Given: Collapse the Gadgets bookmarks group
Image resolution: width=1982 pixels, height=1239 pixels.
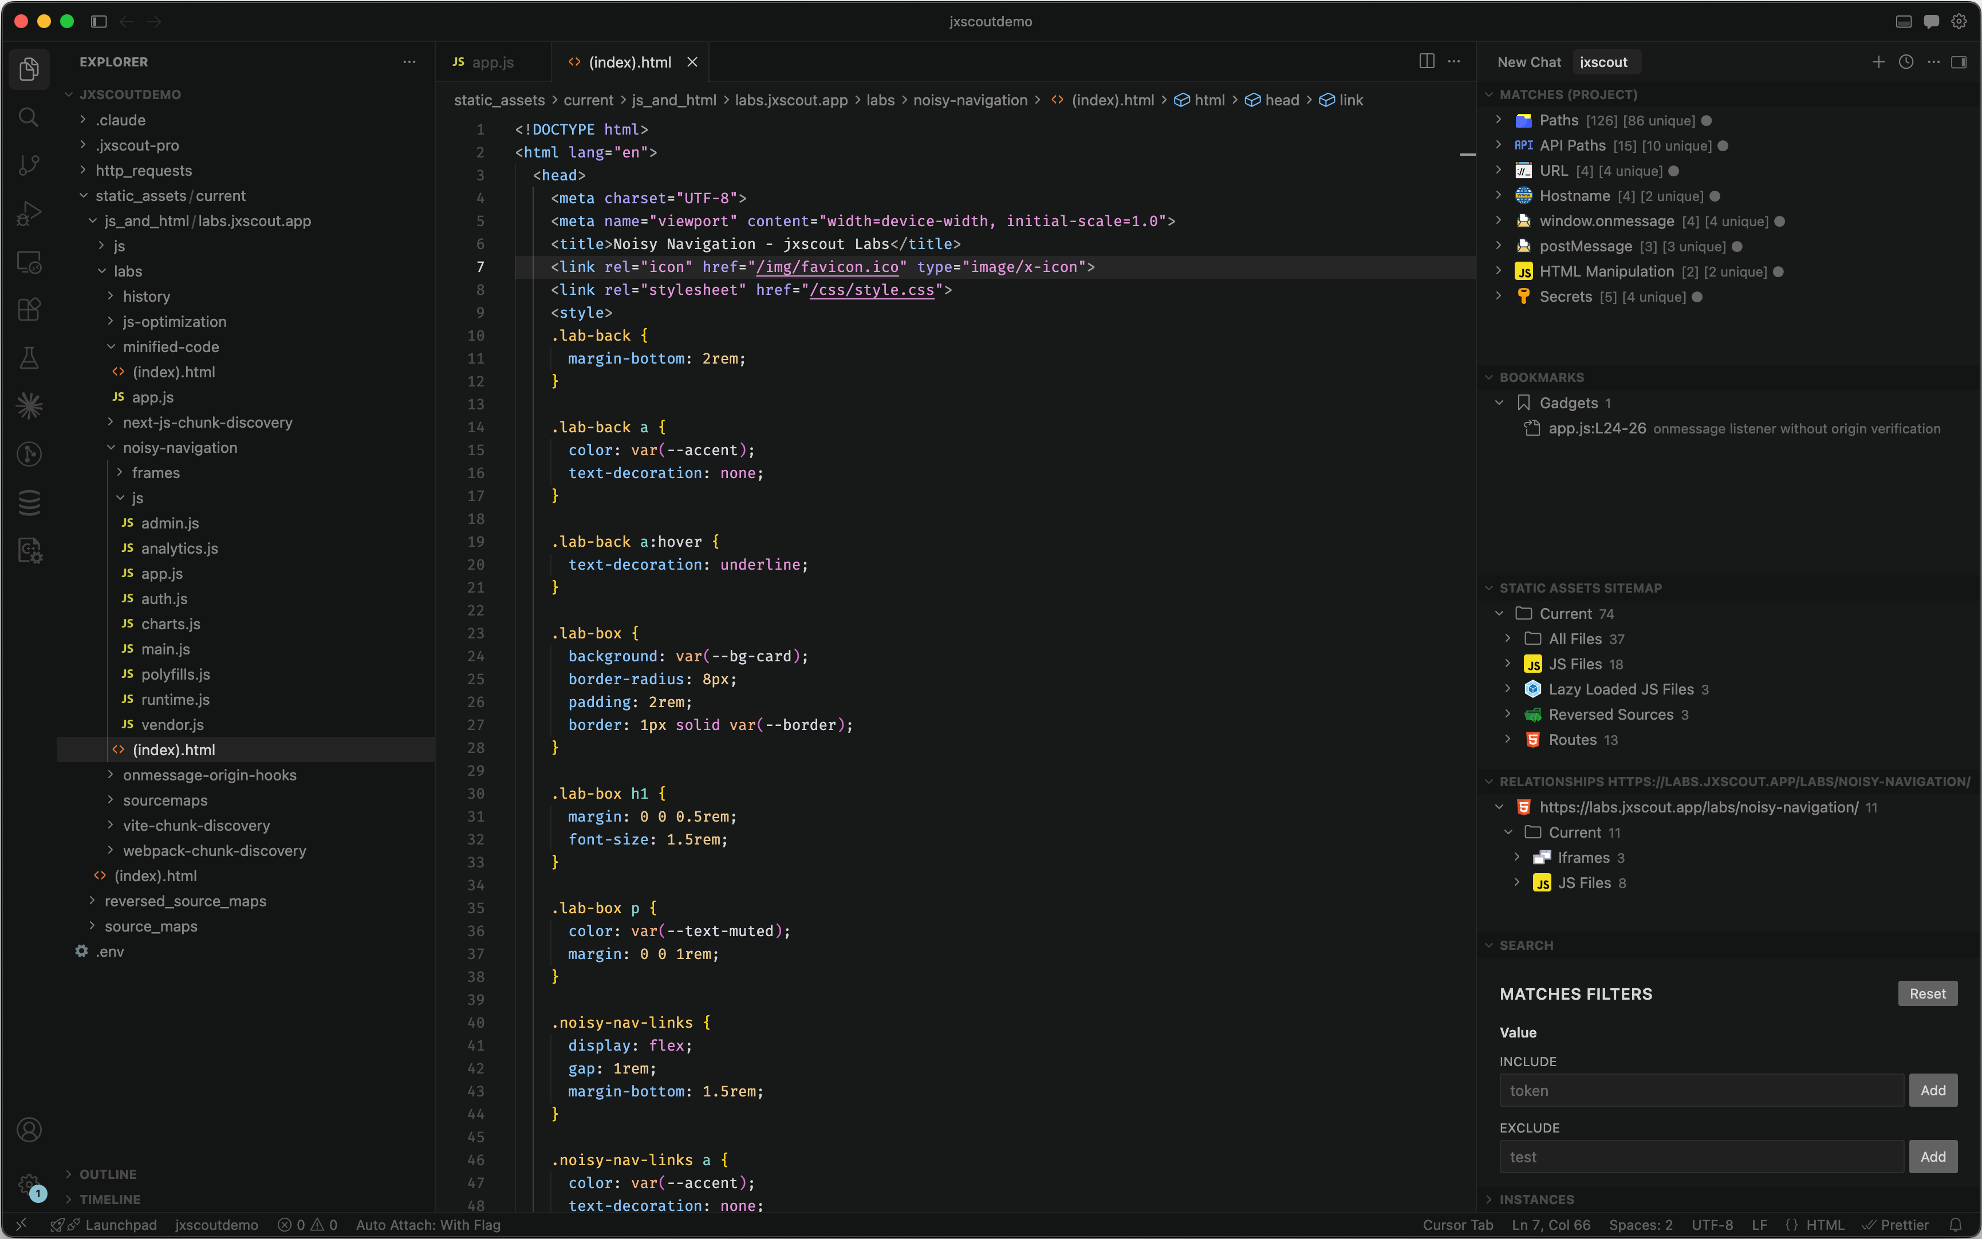Looking at the screenshot, I should [1499, 403].
